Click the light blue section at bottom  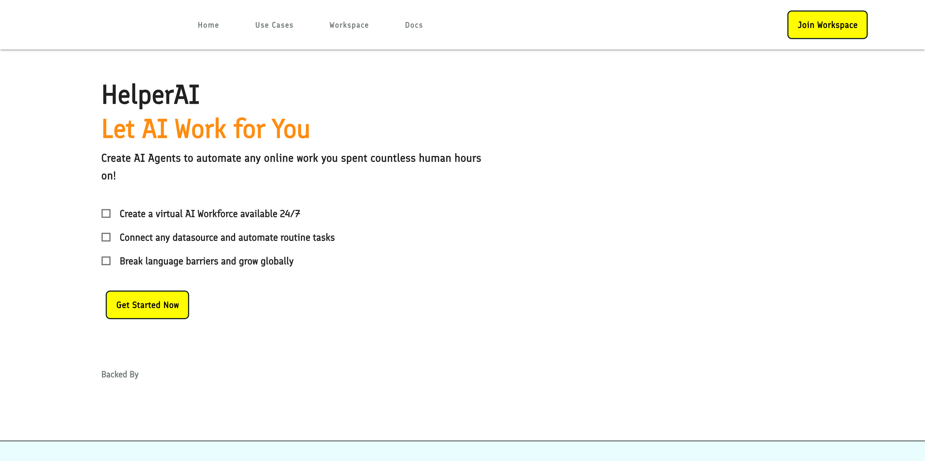[x=463, y=451]
